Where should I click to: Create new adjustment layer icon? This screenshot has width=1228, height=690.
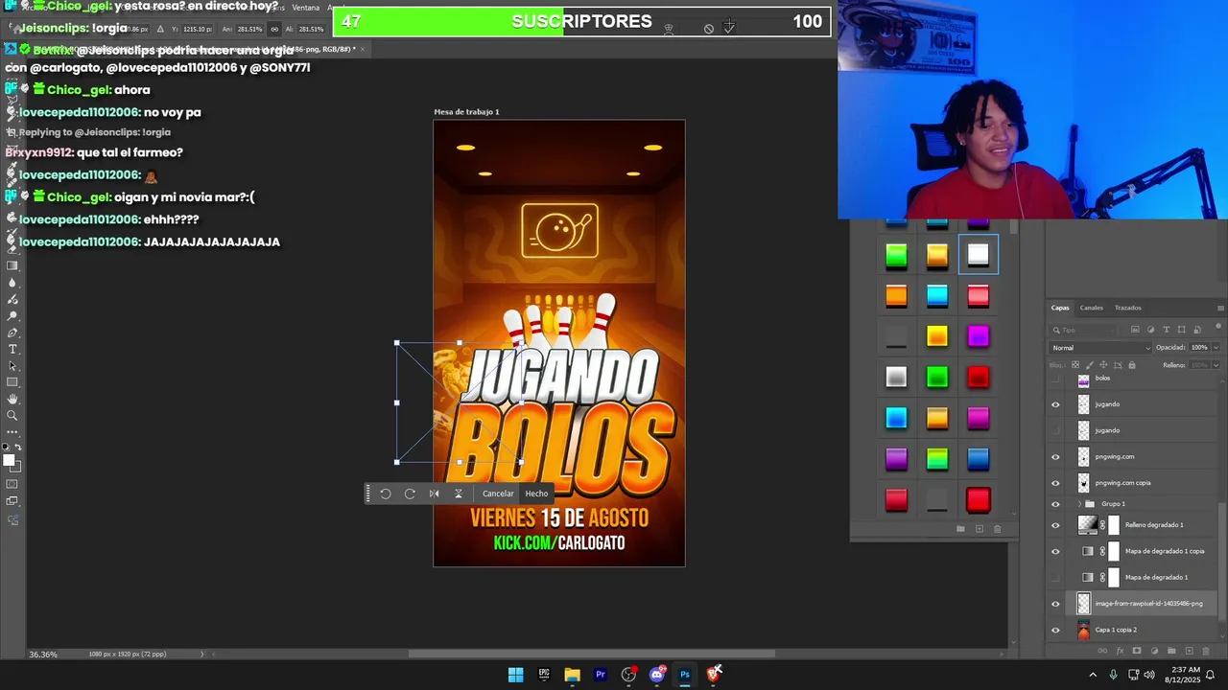[x=1154, y=651]
